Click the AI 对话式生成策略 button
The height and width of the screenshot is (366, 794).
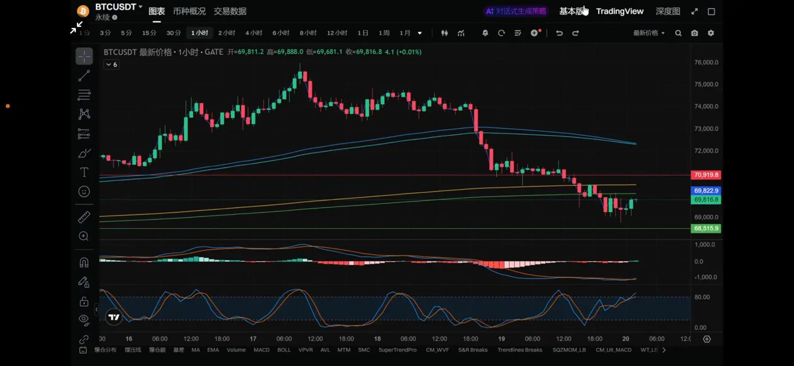click(x=516, y=11)
